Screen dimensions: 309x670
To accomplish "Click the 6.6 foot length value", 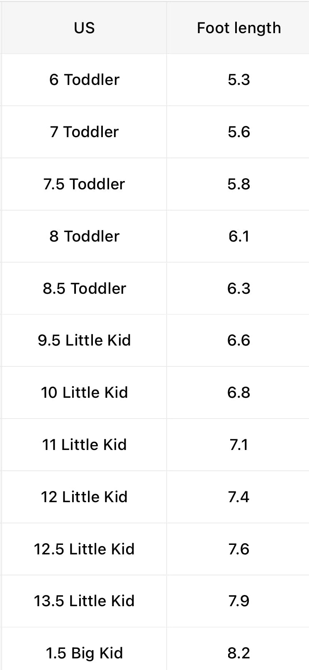I will tap(238, 340).
